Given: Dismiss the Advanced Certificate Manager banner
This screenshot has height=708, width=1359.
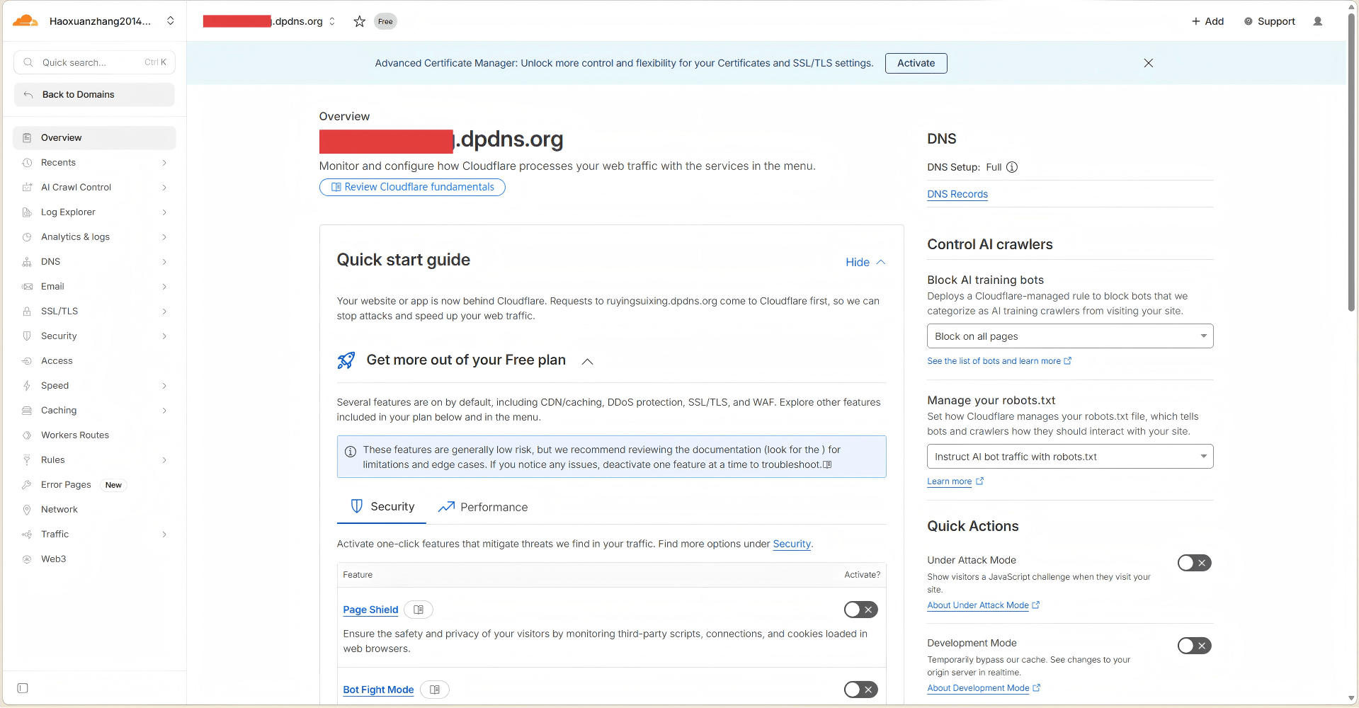Looking at the screenshot, I should (1148, 63).
